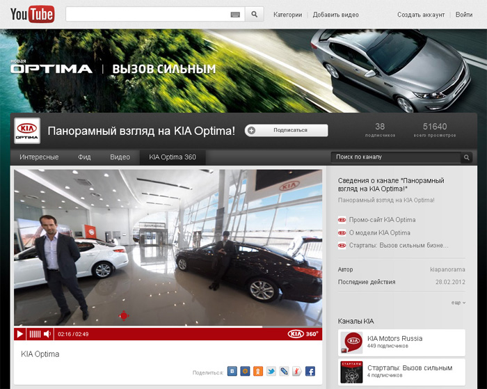Click the YouTube logo

coord(32,14)
